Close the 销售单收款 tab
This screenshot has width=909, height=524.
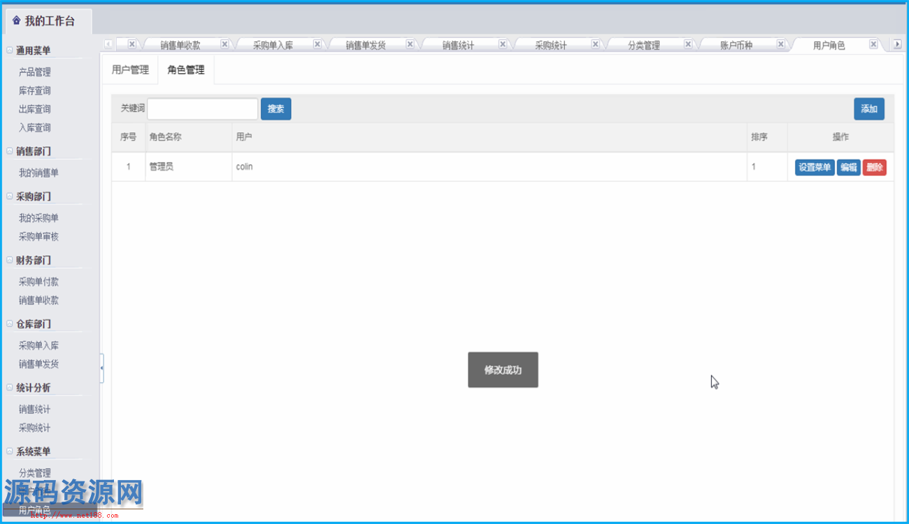click(224, 44)
